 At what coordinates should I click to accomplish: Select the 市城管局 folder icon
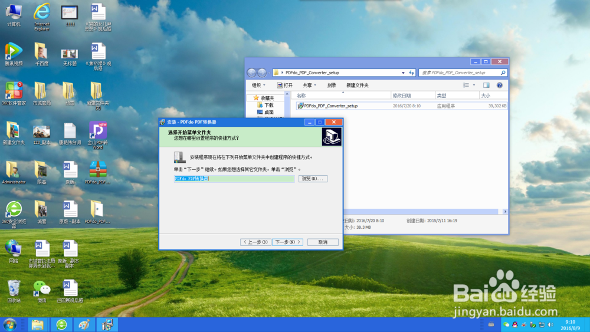[42, 94]
